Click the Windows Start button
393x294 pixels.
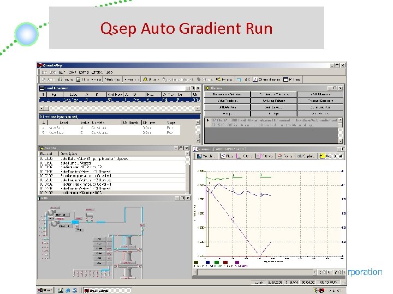45,290
